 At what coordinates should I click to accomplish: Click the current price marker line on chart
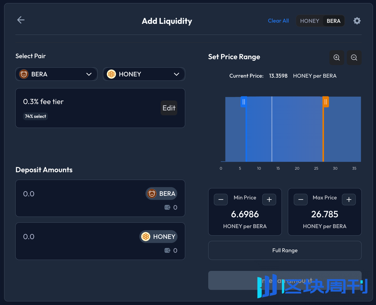[x=272, y=129]
